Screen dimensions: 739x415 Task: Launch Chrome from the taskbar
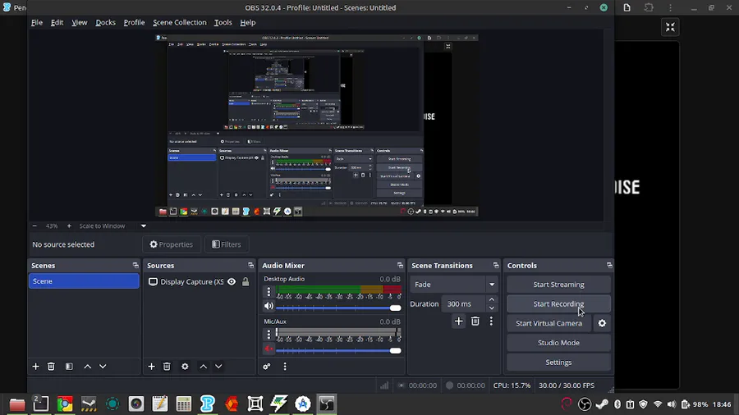tap(65, 404)
